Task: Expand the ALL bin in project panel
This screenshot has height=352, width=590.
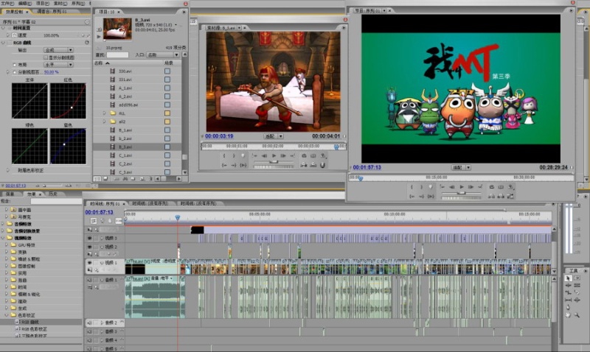Action: click(105, 113)
